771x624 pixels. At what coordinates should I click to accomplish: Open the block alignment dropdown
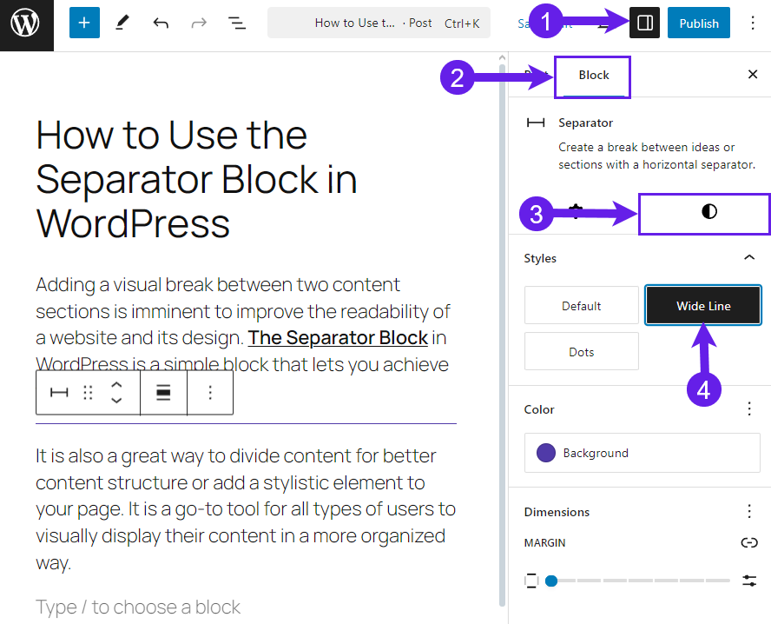(163, 392)
